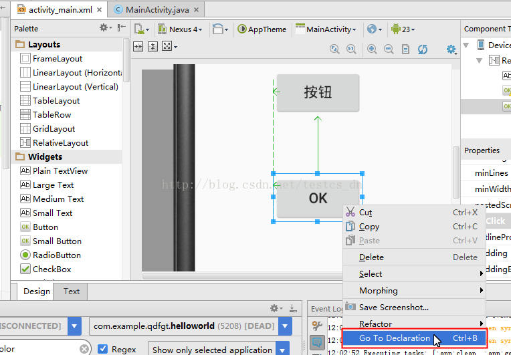
Task: Click the design preview horizontal scrollbar
Action: point(243,276)
